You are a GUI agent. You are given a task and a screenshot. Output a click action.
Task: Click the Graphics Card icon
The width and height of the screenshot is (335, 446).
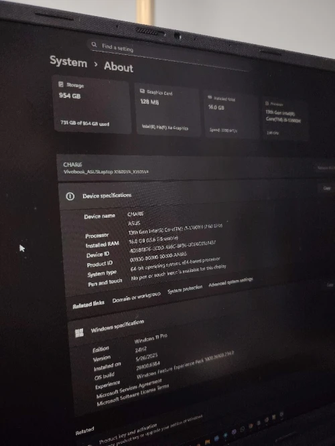pyautogui.click(x=142, y=90)
